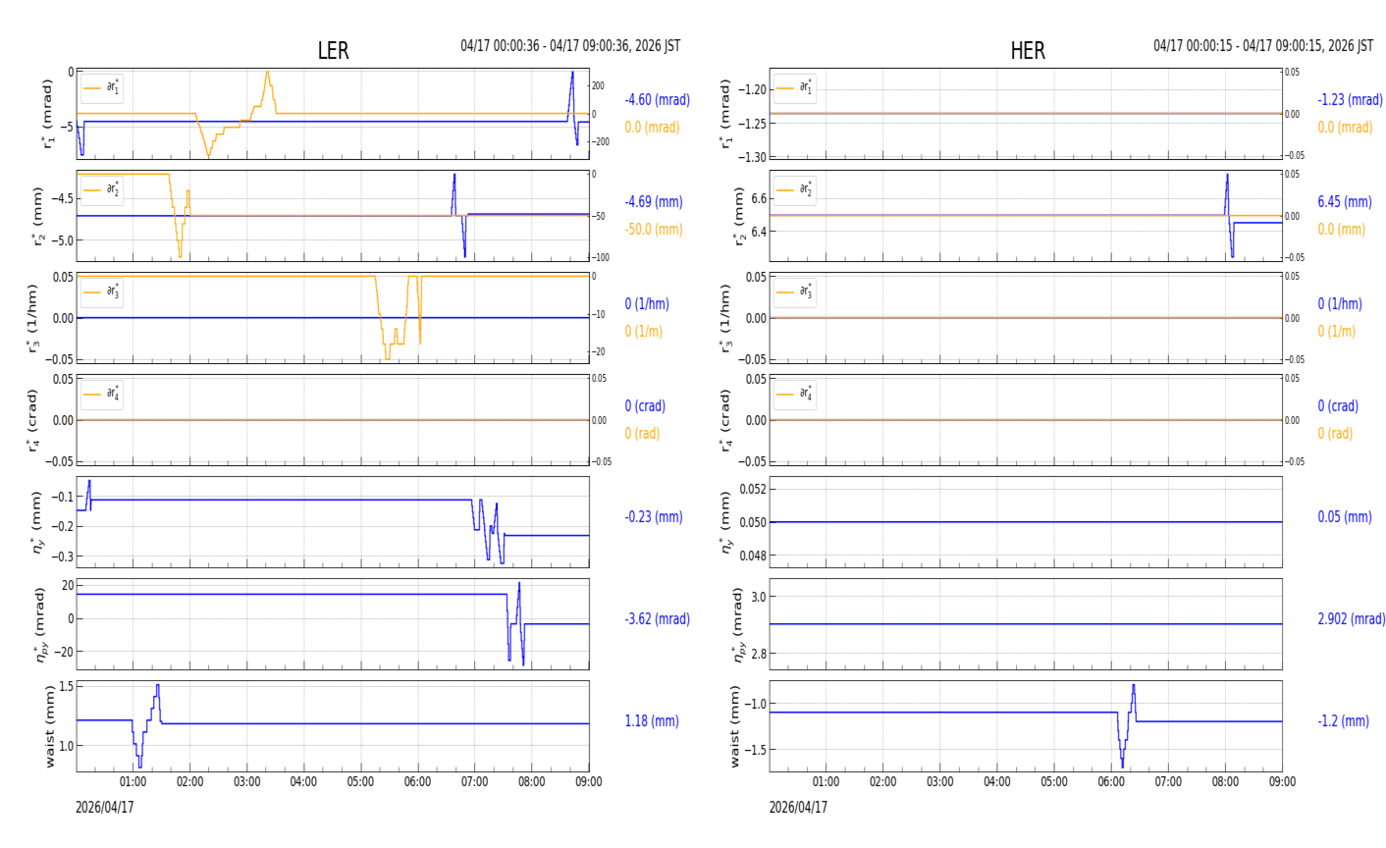The width and height of the screenshot is (1386, 848).
Task: Pick the LER 0 (crad) value
Action: pos(645,406)
